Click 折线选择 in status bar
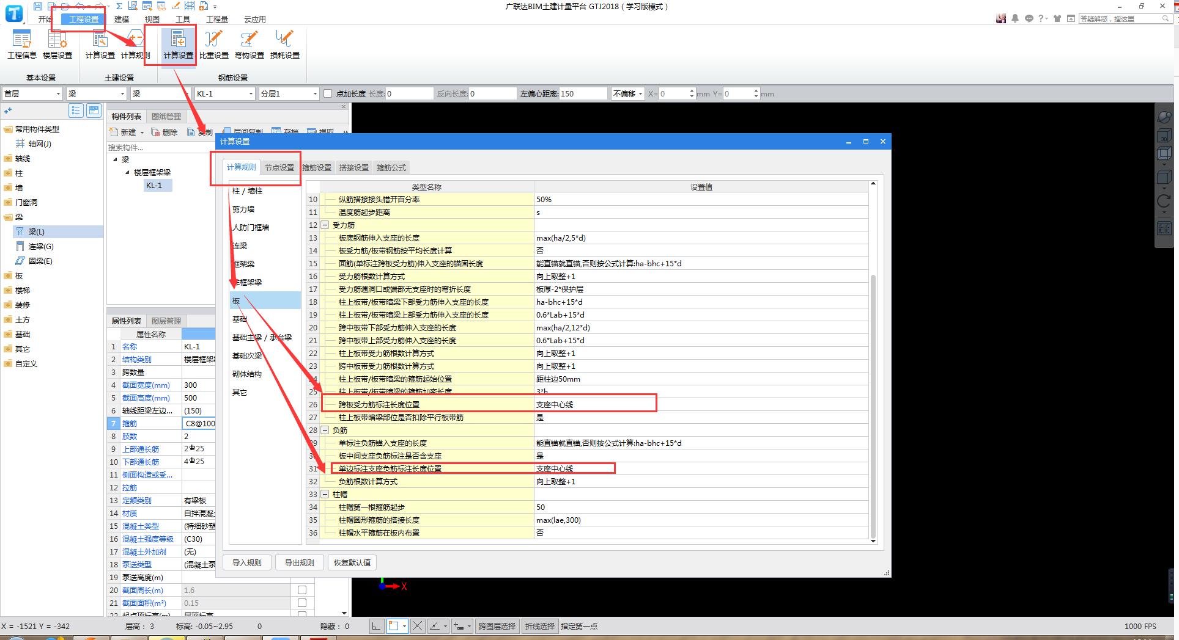 pos(540,626)
